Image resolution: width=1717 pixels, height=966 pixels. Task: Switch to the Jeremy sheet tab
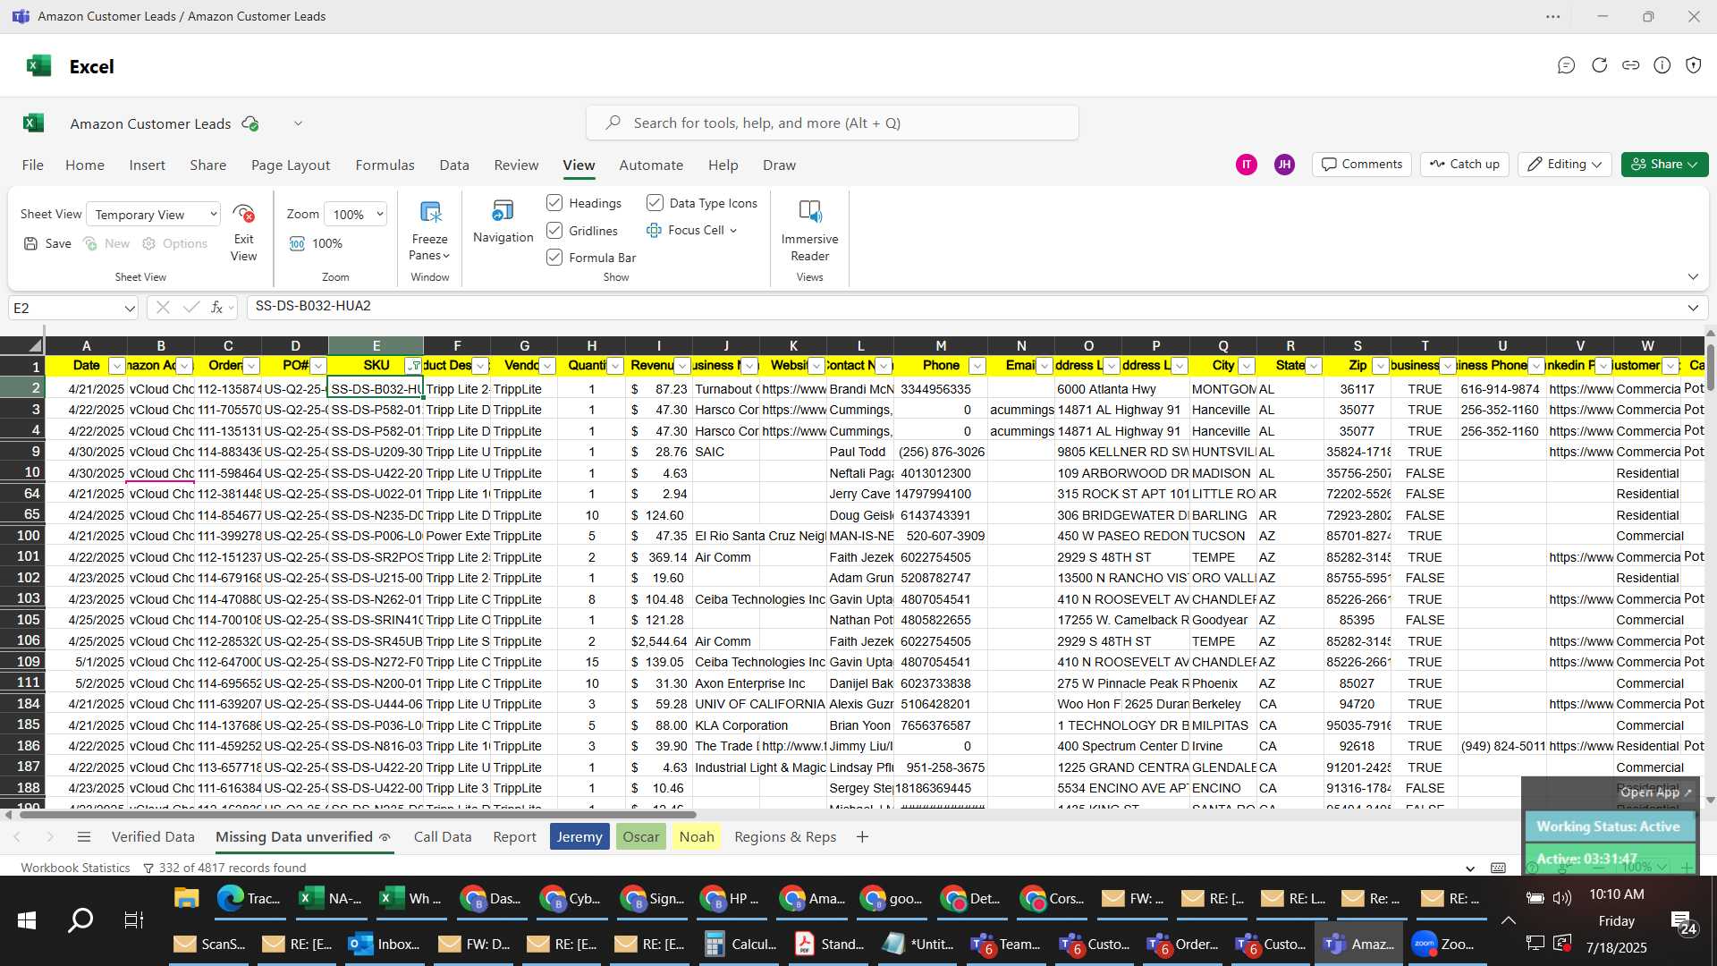[x=579, y=837]
